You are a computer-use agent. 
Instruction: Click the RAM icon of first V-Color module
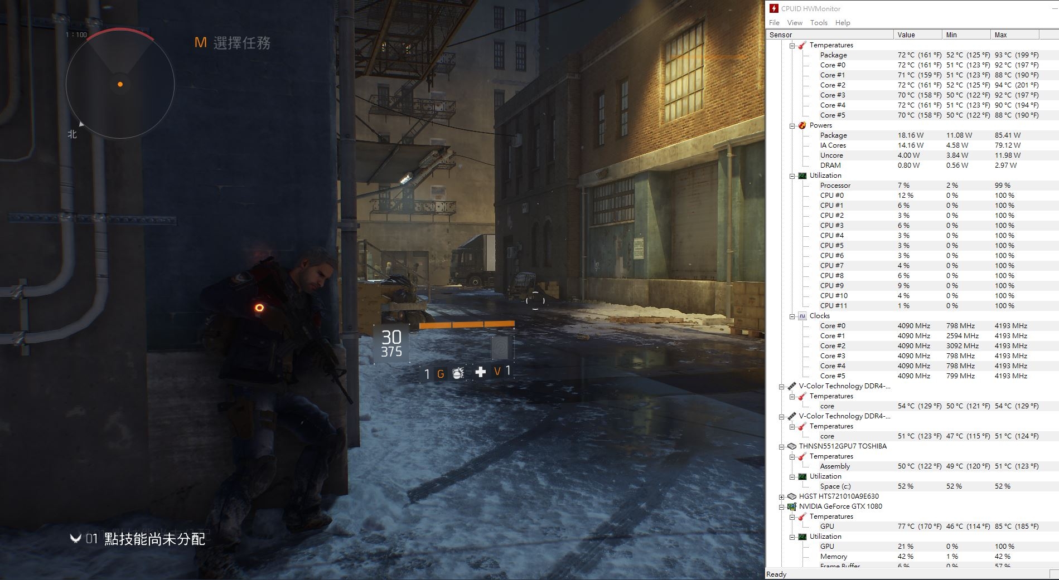click(791, 386)
